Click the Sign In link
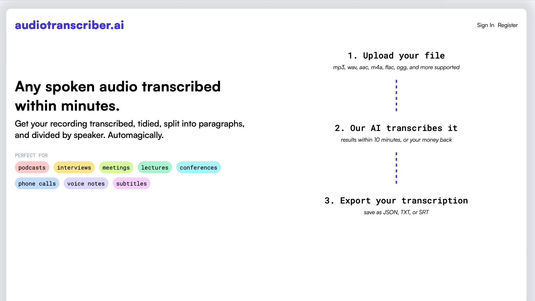The width and height of the screenshot is (535, 301). (485, 25)
